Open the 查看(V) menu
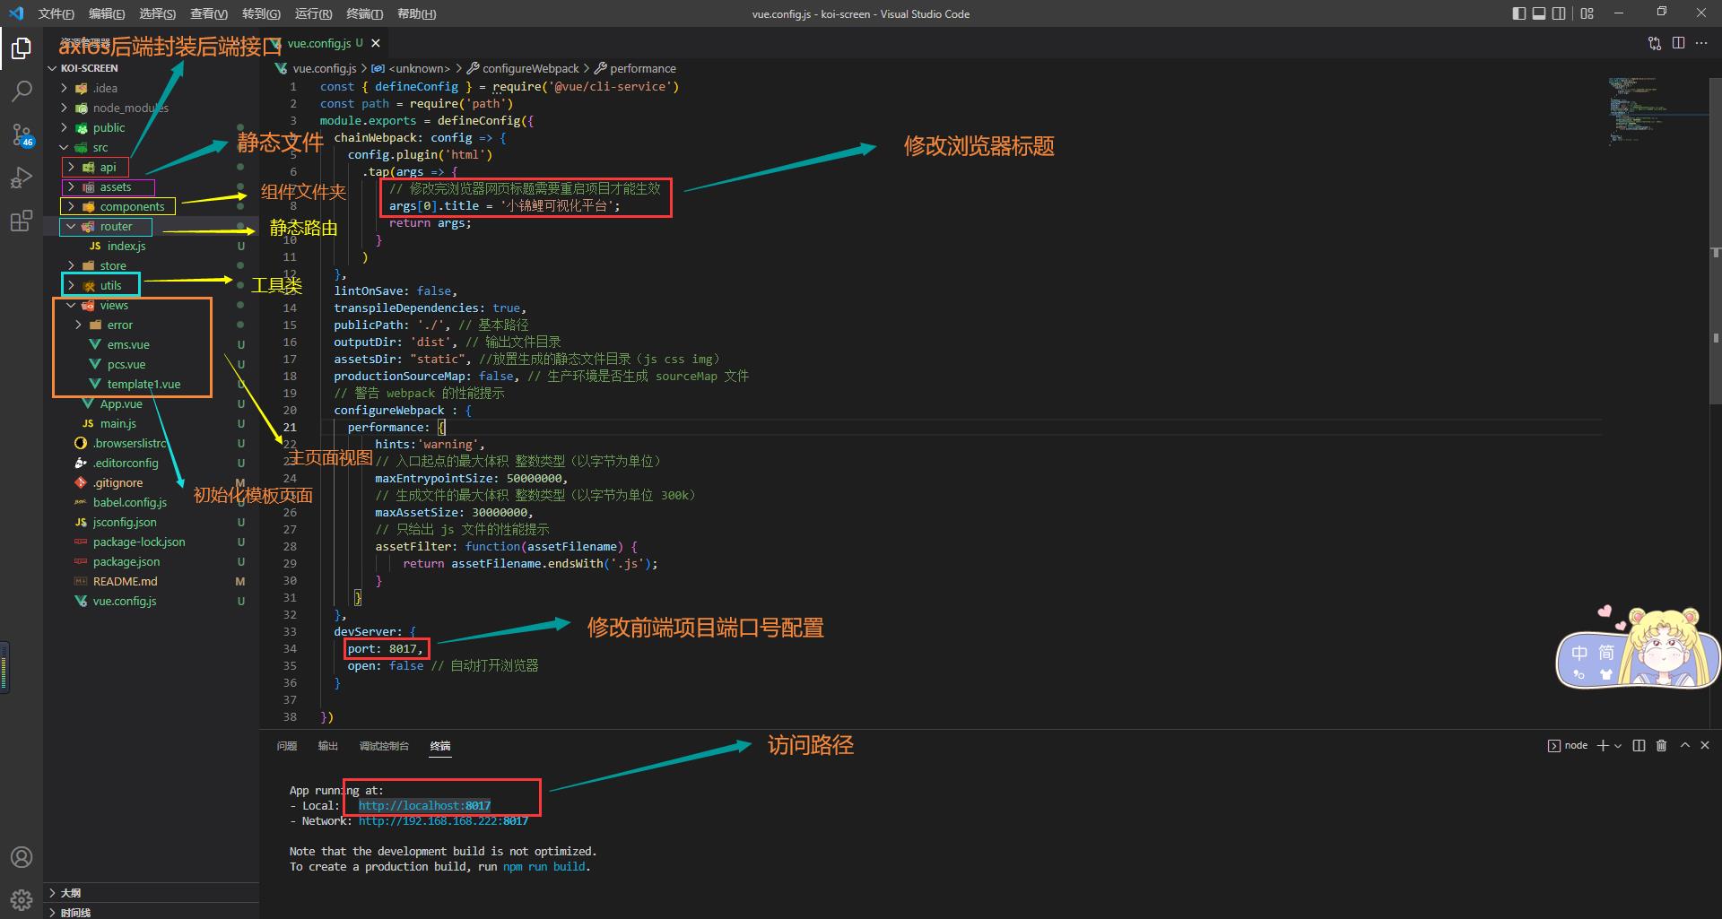1722x919 pixels. point(209,13)
